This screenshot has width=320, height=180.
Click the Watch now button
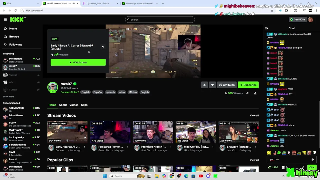[x=78, y=62]
